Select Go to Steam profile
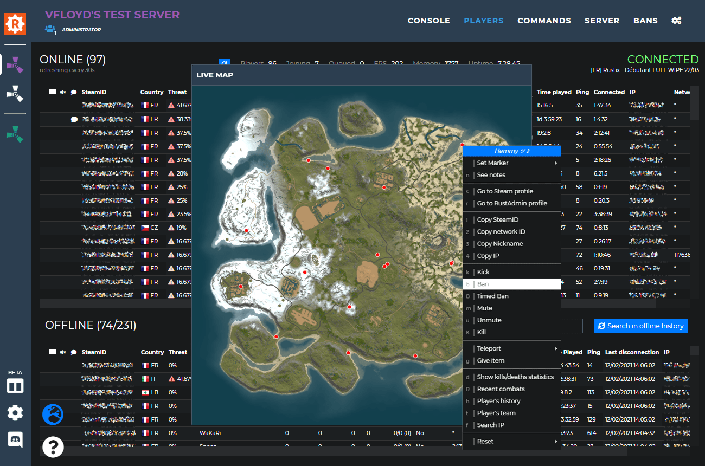The image size is (705, 466). 504,191
